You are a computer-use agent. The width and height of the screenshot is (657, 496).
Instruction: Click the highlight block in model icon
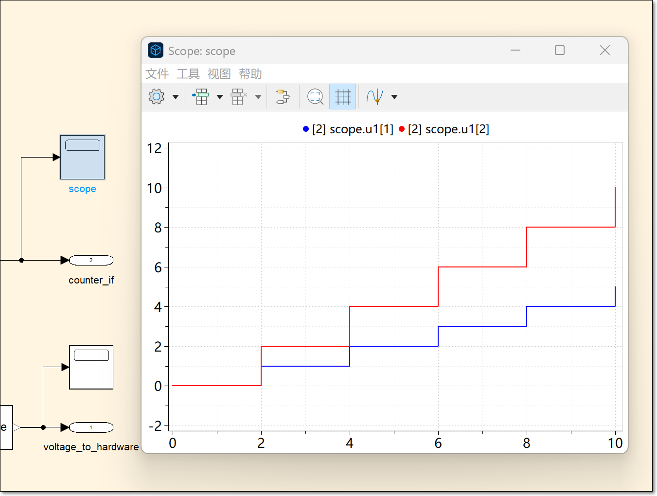click(282, 97)
